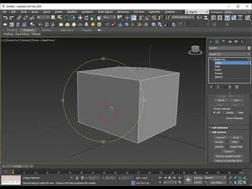Viewport: 252px width, 189px height.
Task: Select the Unlink Selection icon
Action: coord(25,18)
